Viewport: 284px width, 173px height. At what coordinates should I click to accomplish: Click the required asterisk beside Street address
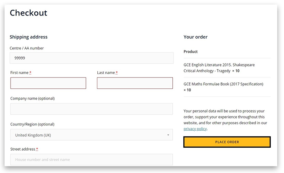coord(37,149)
